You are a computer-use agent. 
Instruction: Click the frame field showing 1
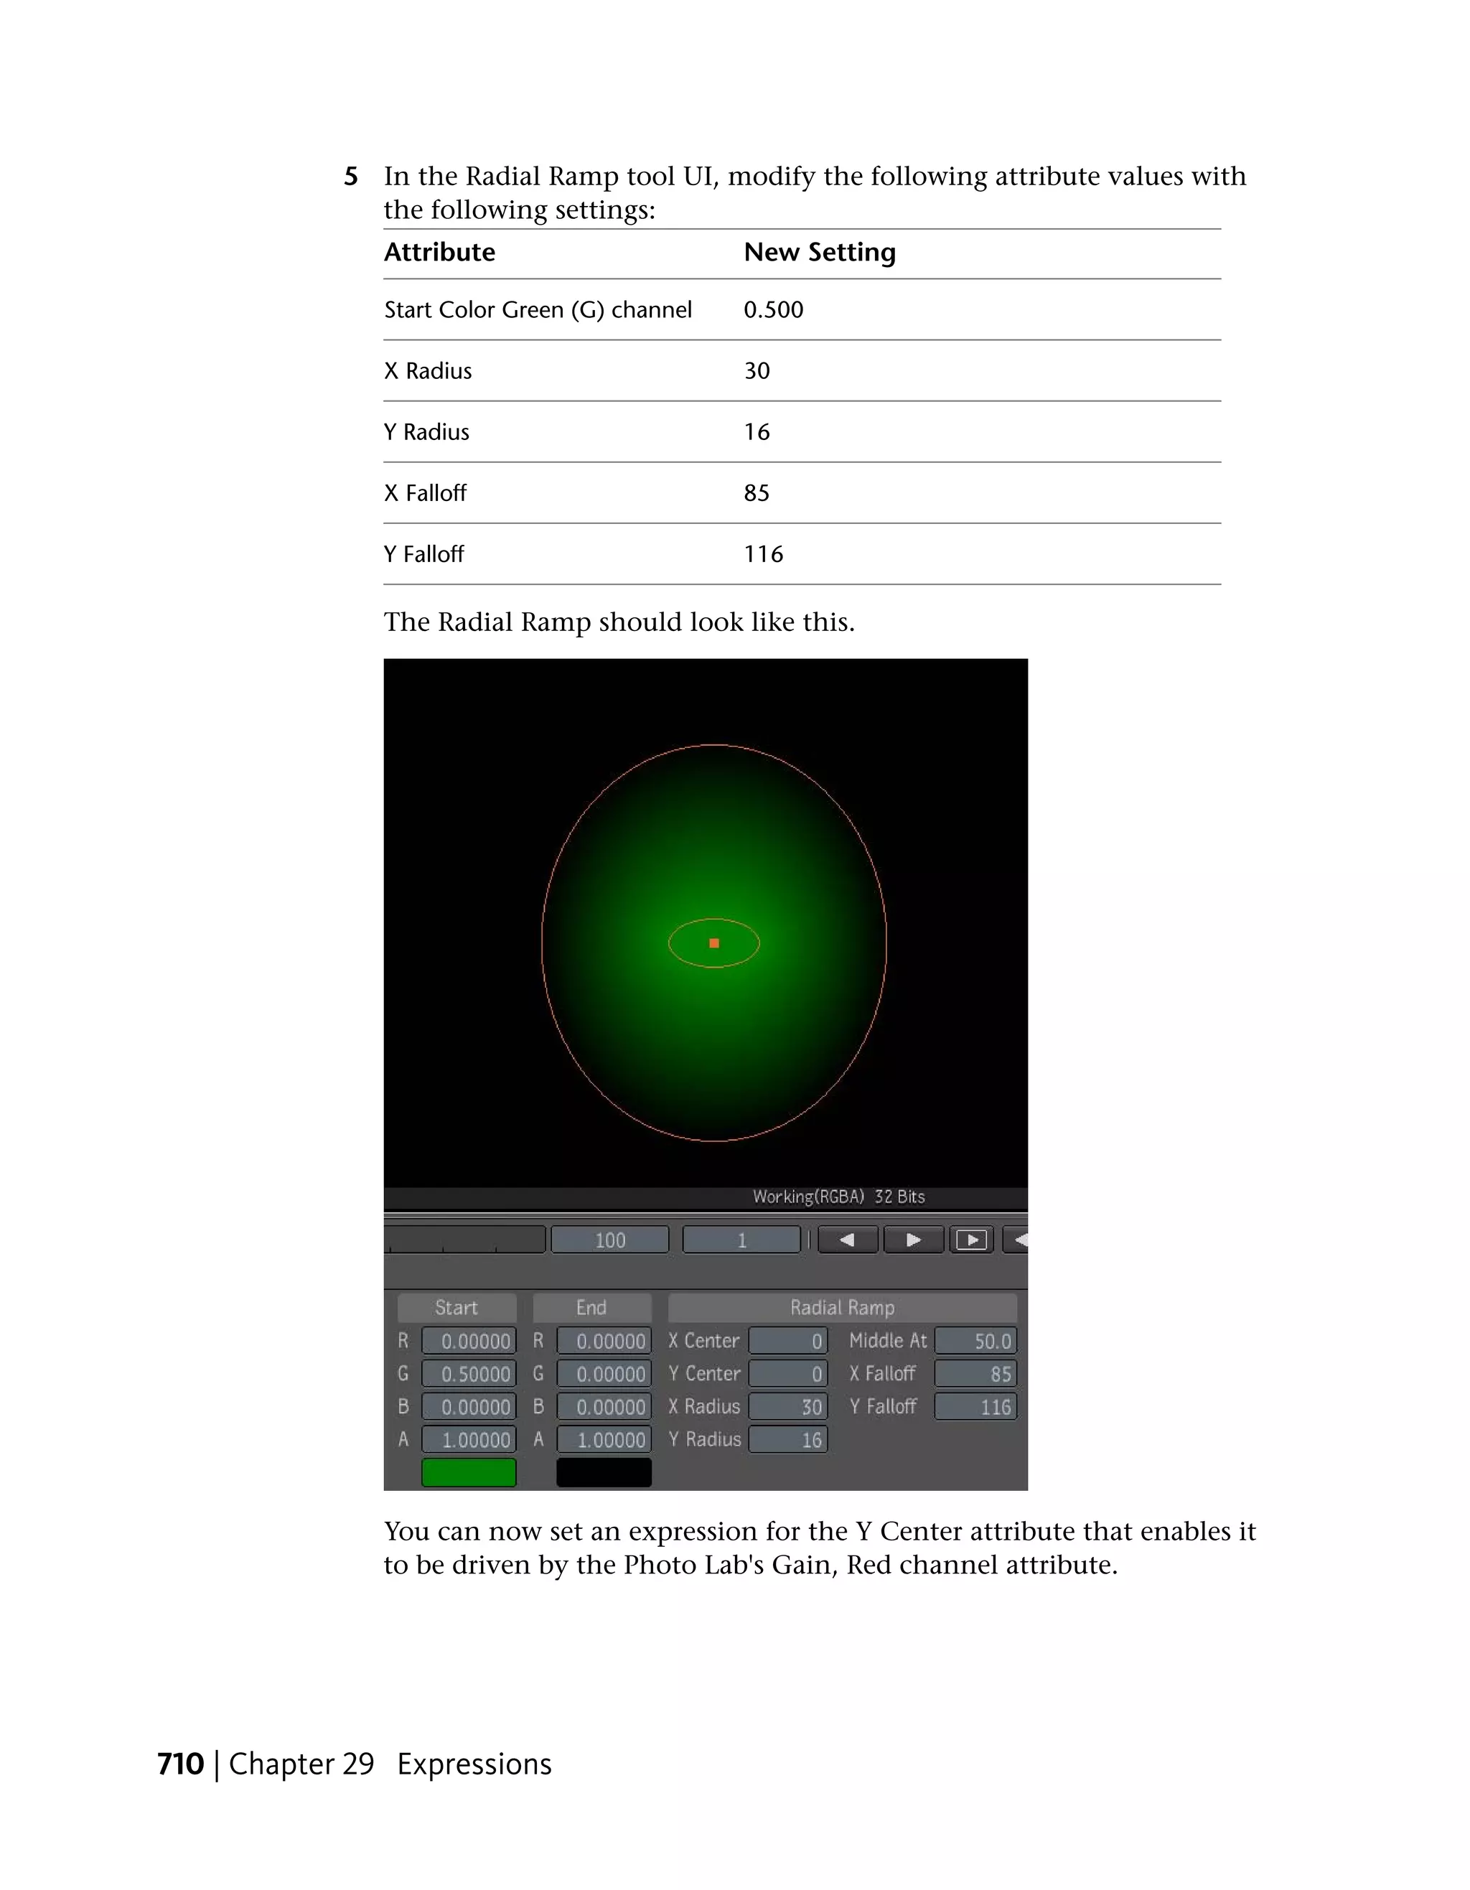[741, 1239]
